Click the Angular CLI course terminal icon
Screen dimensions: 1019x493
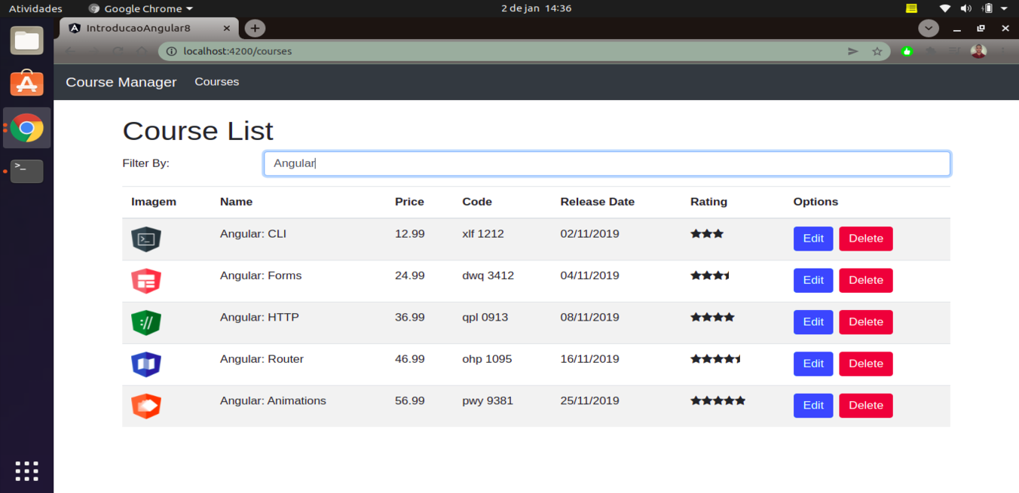[x=146, y=239]
